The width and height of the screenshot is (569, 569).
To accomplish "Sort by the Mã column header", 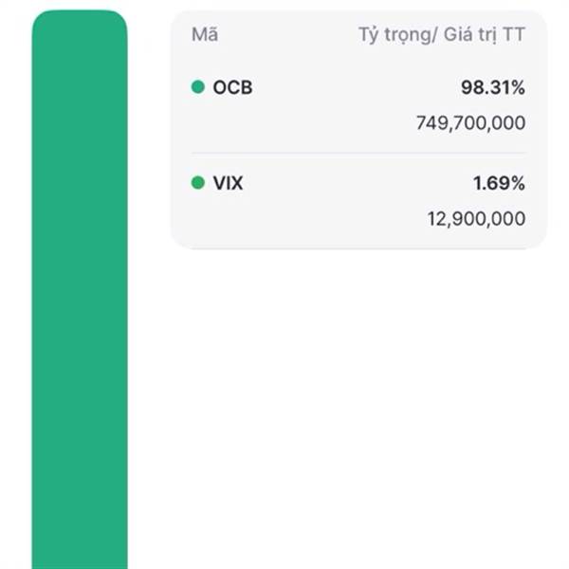I will (x=205, y=34).
